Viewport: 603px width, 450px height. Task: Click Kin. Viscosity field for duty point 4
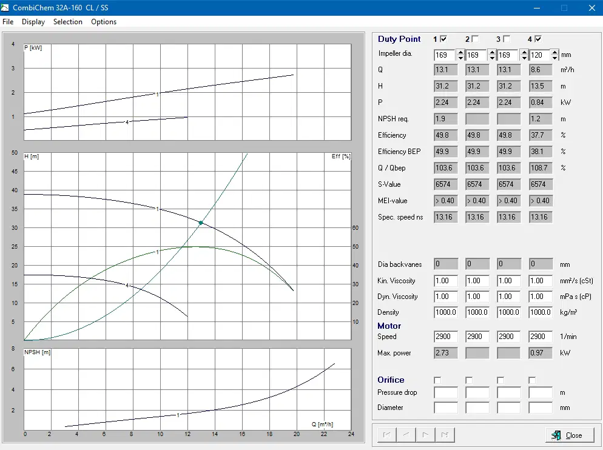541,281
